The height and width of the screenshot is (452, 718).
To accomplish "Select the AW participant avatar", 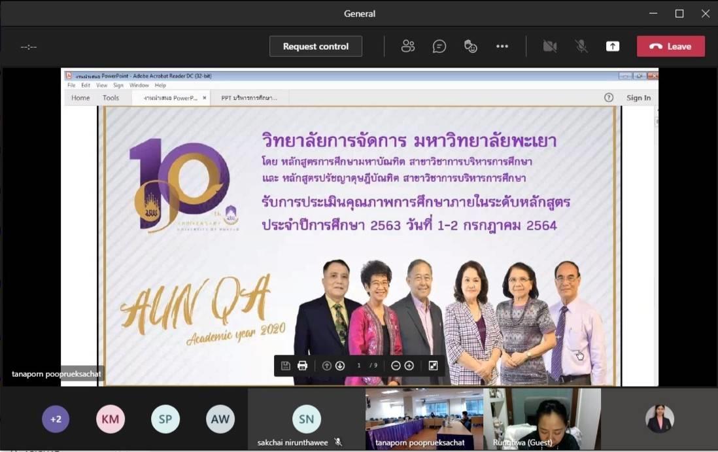I will pos(220,419).
